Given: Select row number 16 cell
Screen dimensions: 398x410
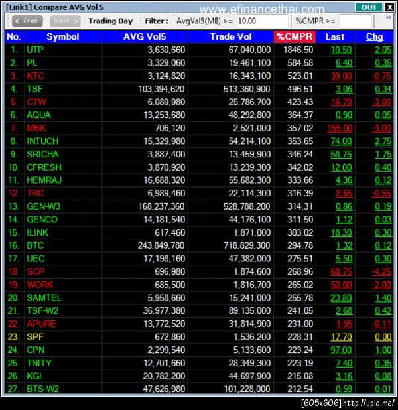Looking at the screenshot, I should pos(13,245).
